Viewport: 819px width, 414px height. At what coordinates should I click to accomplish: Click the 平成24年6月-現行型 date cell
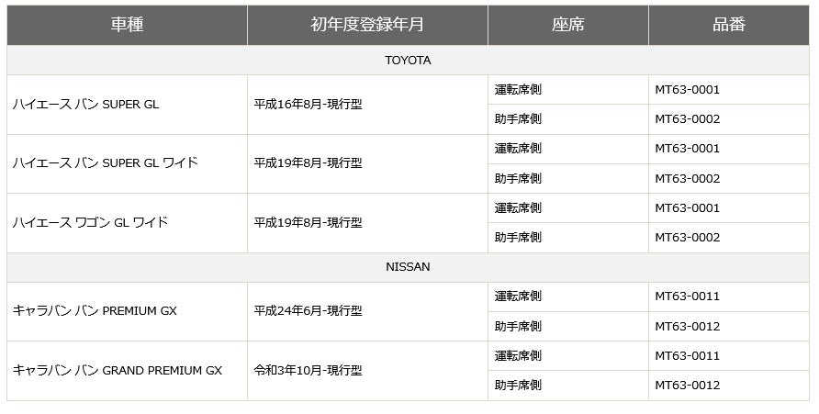coord(309,311)
